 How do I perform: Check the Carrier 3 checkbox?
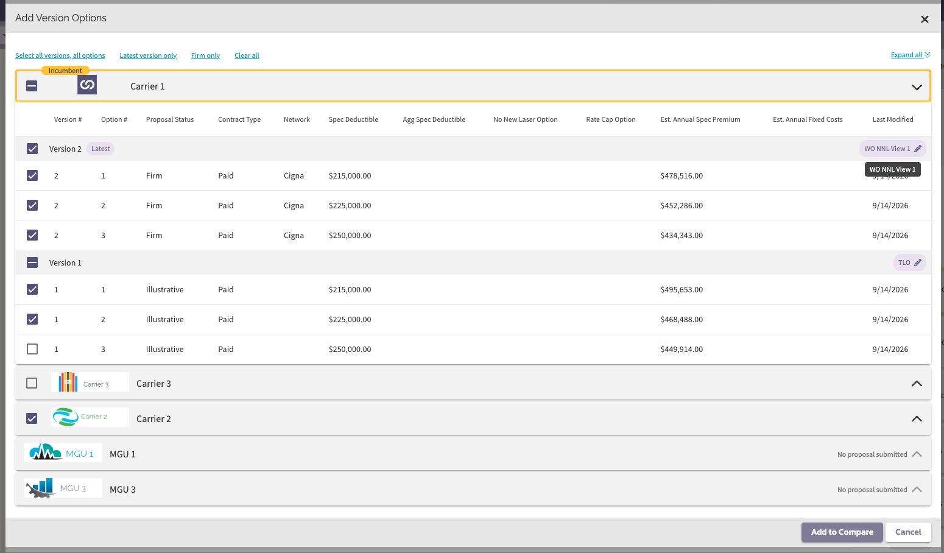click(x=32, y=383)
